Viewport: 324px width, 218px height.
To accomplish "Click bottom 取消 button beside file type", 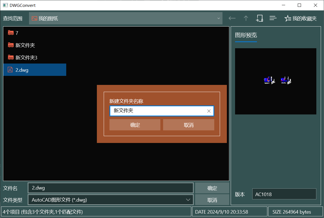I will [212, 200].
